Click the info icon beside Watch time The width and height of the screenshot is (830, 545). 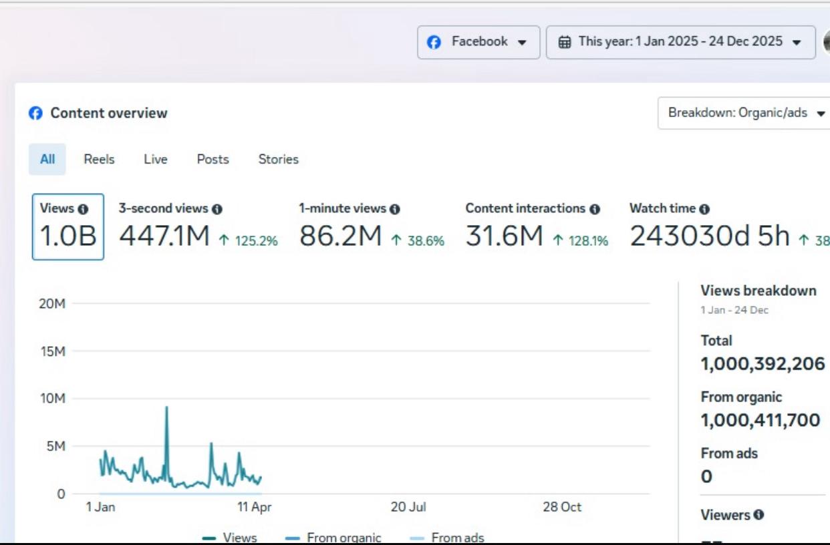tap(704, 209)
